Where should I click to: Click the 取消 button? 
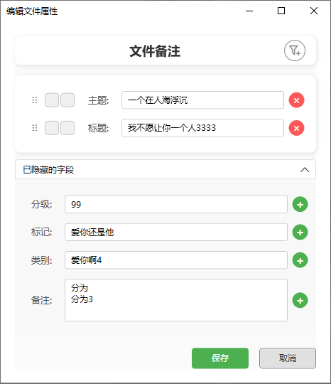click(288, 358)
